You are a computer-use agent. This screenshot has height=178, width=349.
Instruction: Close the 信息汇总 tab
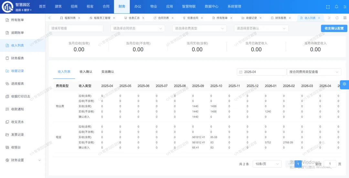[x=143, y=18]
